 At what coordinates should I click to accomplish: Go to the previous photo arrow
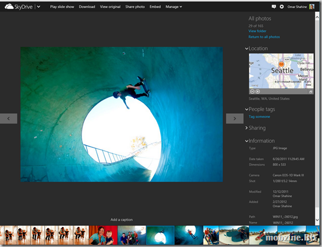click(x=8, y=118)
